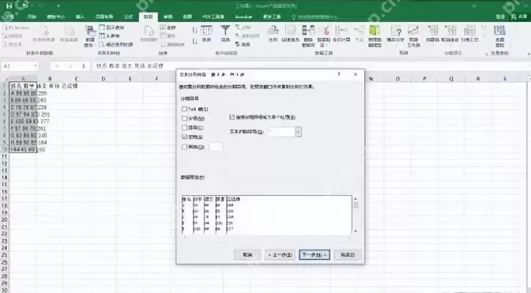Click Text to Columns (分列) icon
Image resolution: width=531 pixels, height=293 pixels.
273,33
